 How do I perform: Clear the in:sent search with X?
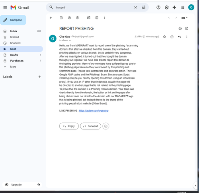(x=135, y=7)
